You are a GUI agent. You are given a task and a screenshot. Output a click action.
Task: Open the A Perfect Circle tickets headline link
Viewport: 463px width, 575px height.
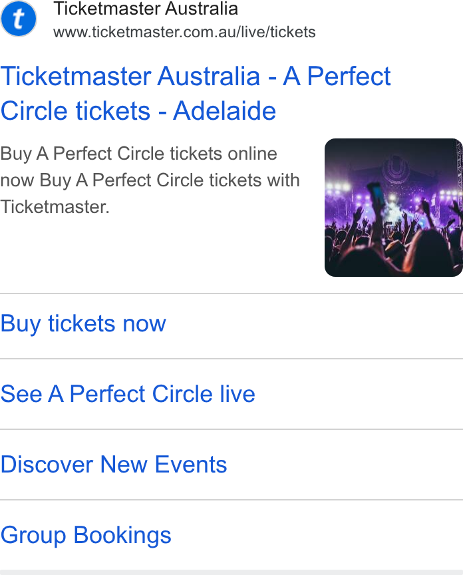196,93
